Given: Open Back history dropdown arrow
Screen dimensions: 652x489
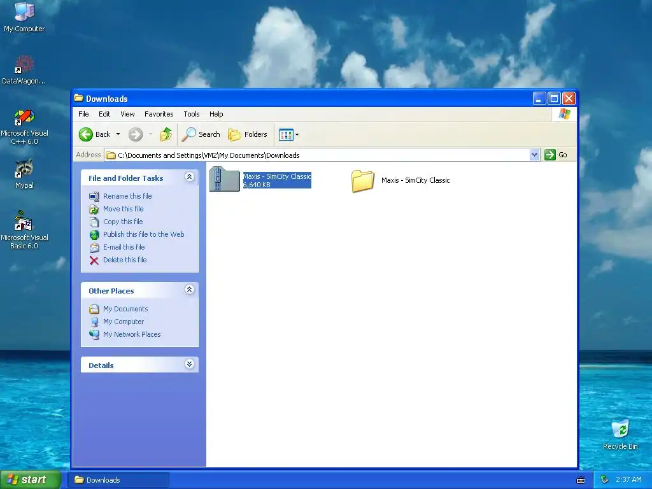Looking at the screenshot, I should coord(118,134).
